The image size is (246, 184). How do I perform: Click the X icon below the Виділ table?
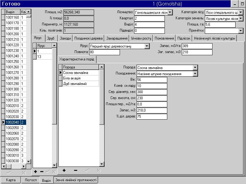pyautogui.click(x=24, y=173)
